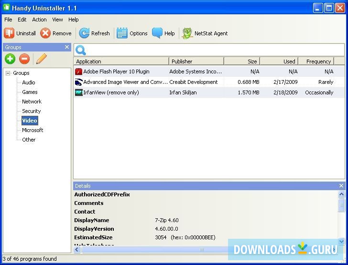Click the Details scrollbar up arrow
The width and height of the screenshot is (348, 265).
[x=341, y=194]
